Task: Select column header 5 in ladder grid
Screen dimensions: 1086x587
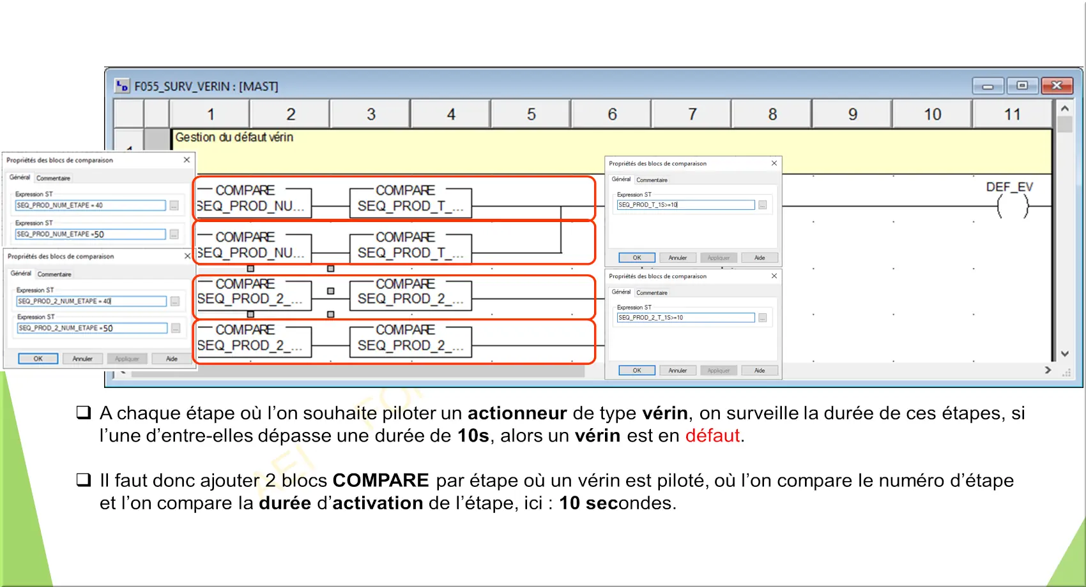Action: click(x=531, y=114)
